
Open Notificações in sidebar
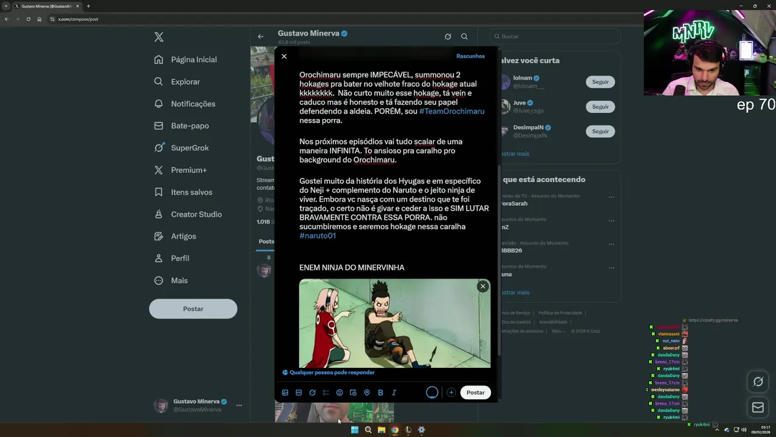[x=185, y=104]
